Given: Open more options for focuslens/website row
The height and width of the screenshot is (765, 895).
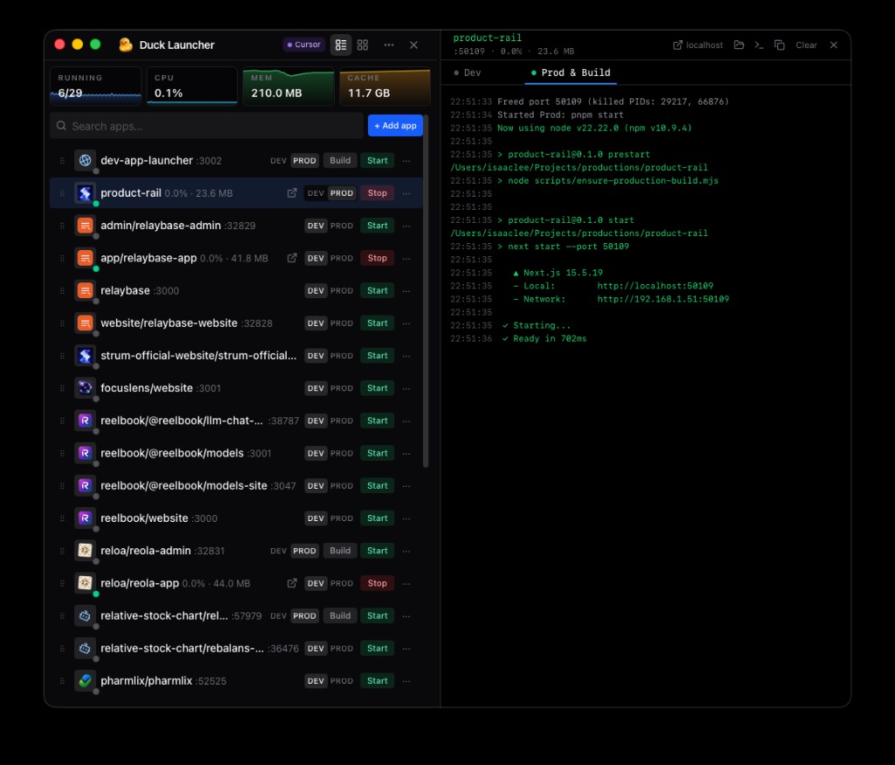Looking at the screenshot, I should 406,388.
